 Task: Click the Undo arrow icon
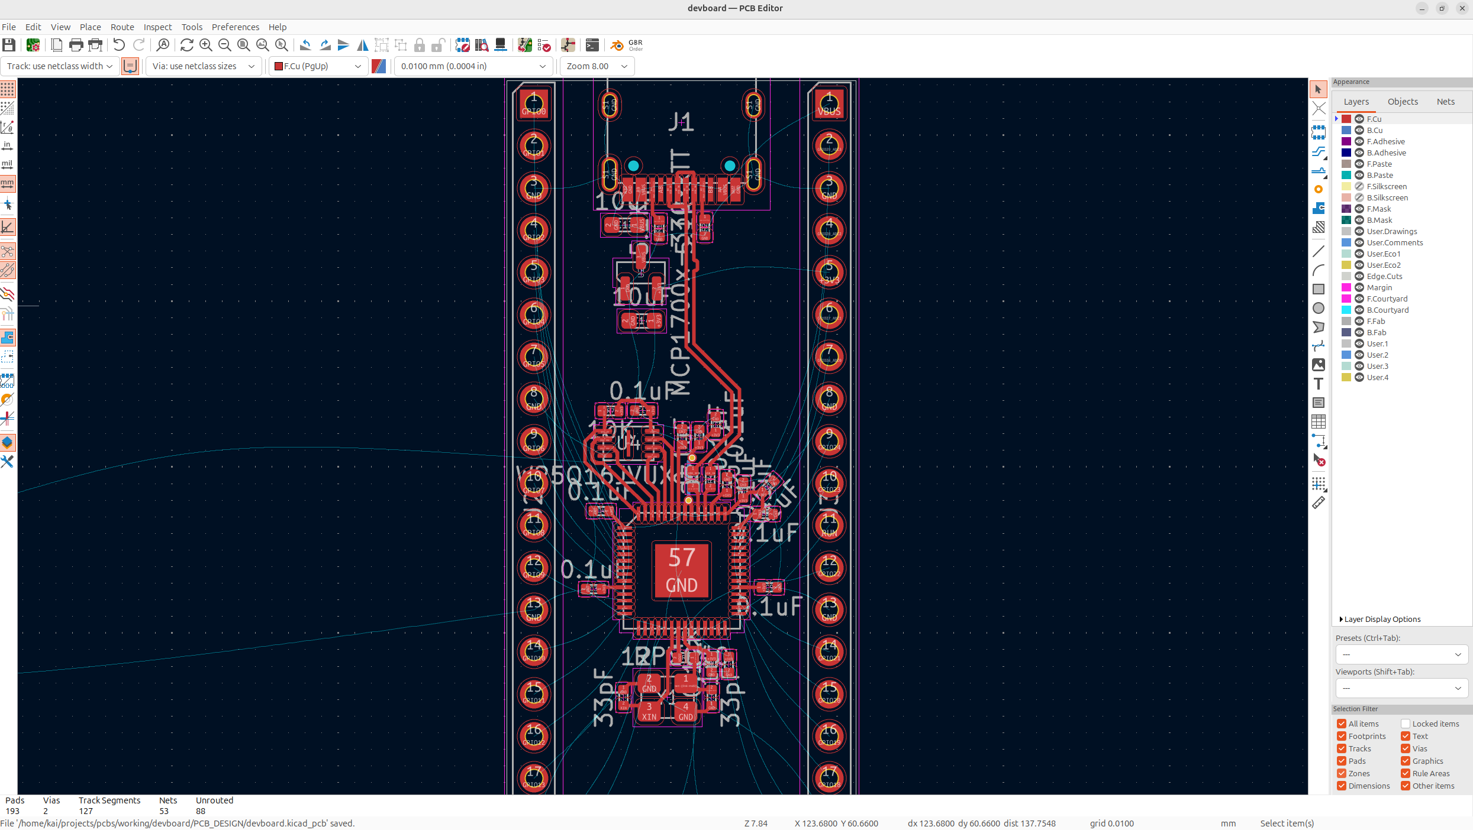point(119,45)
